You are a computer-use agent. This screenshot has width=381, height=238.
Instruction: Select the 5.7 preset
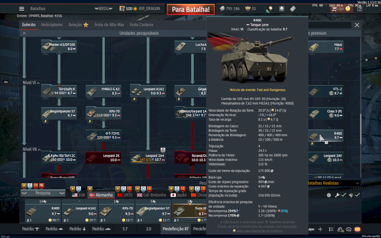coord(125,229)
